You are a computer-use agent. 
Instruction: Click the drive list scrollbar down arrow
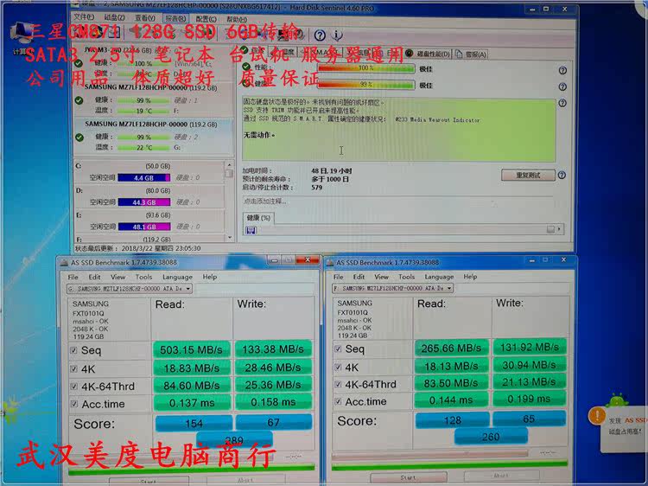(229, 238)
